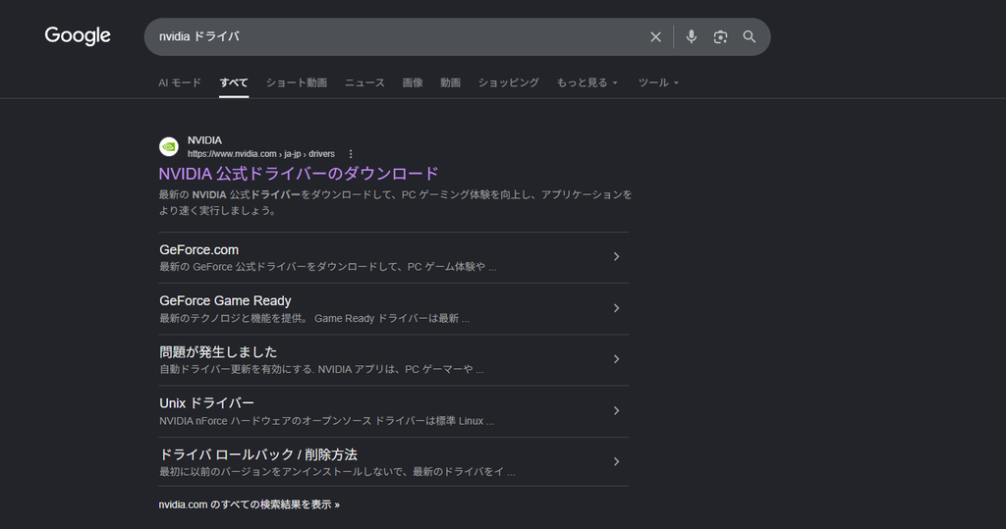1006x529 pixels.
Task: Expand the もっと見る dropdown
Action: click(587, 82)
